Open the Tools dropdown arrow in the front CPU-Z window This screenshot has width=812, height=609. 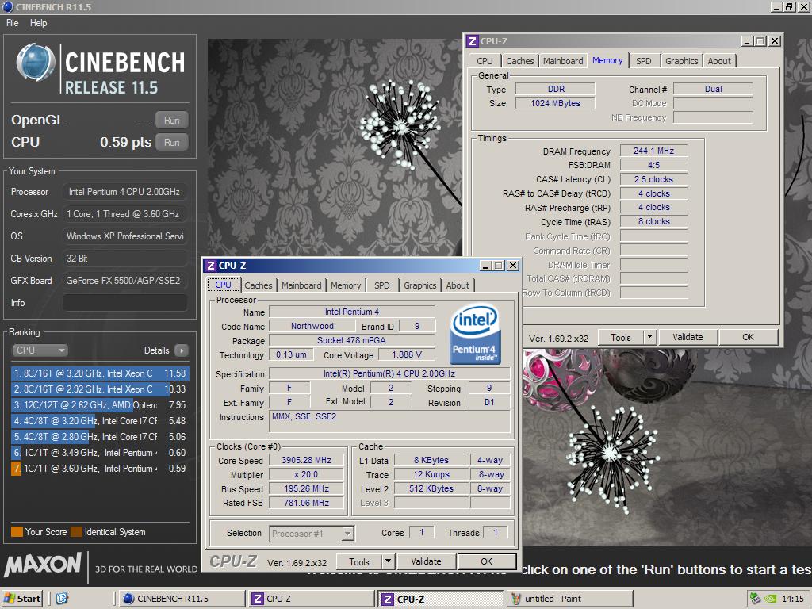point(389,561)
